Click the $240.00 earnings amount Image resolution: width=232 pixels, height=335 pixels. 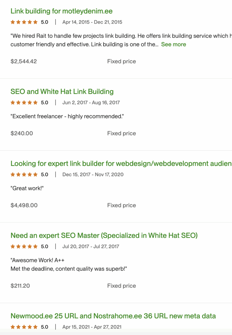coord(22,133)
